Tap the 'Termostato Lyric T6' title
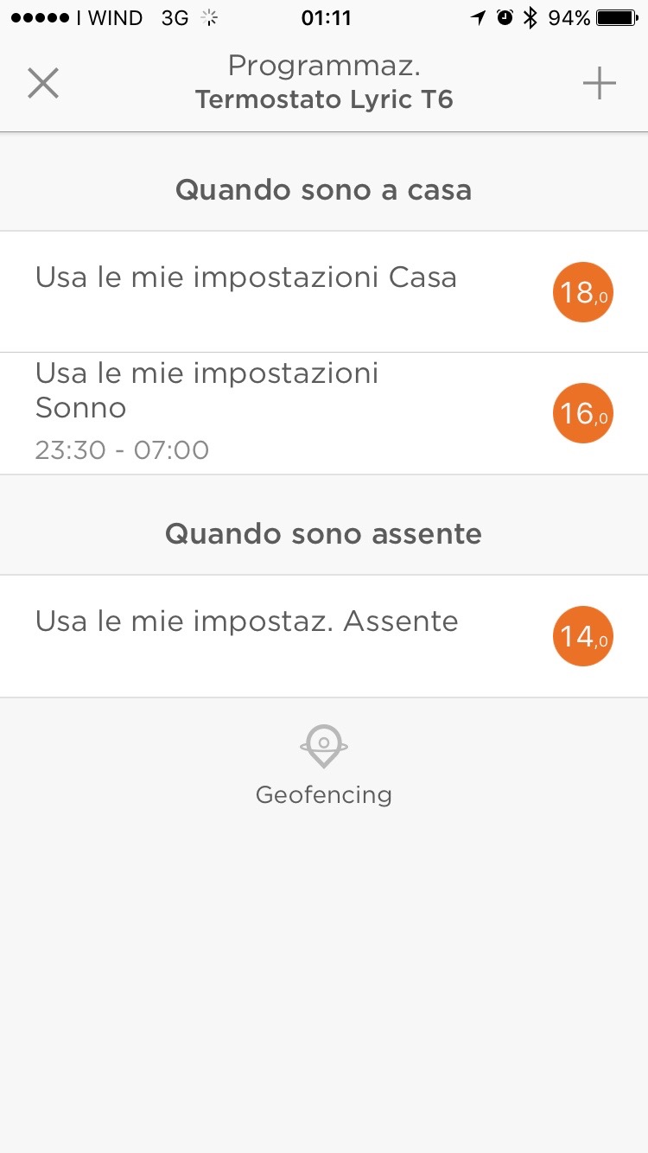 click(x=323, y=100)
